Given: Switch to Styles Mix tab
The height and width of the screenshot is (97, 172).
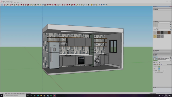Looking at the screenshot, I should click(159, 63).
